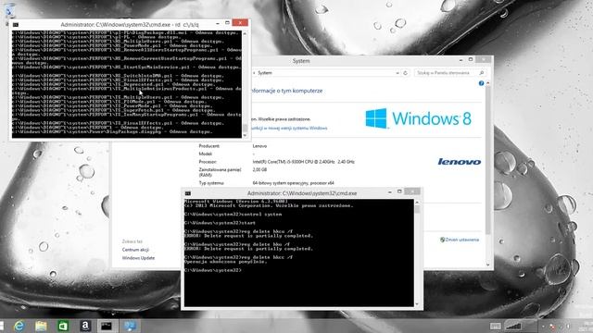
Task: Click the touch keyboard icon in system tray
Action: click(496, 326)
